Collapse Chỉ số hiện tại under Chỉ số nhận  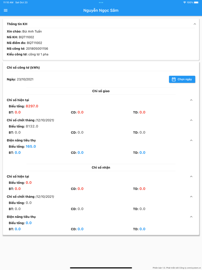[x=191, y=177]
